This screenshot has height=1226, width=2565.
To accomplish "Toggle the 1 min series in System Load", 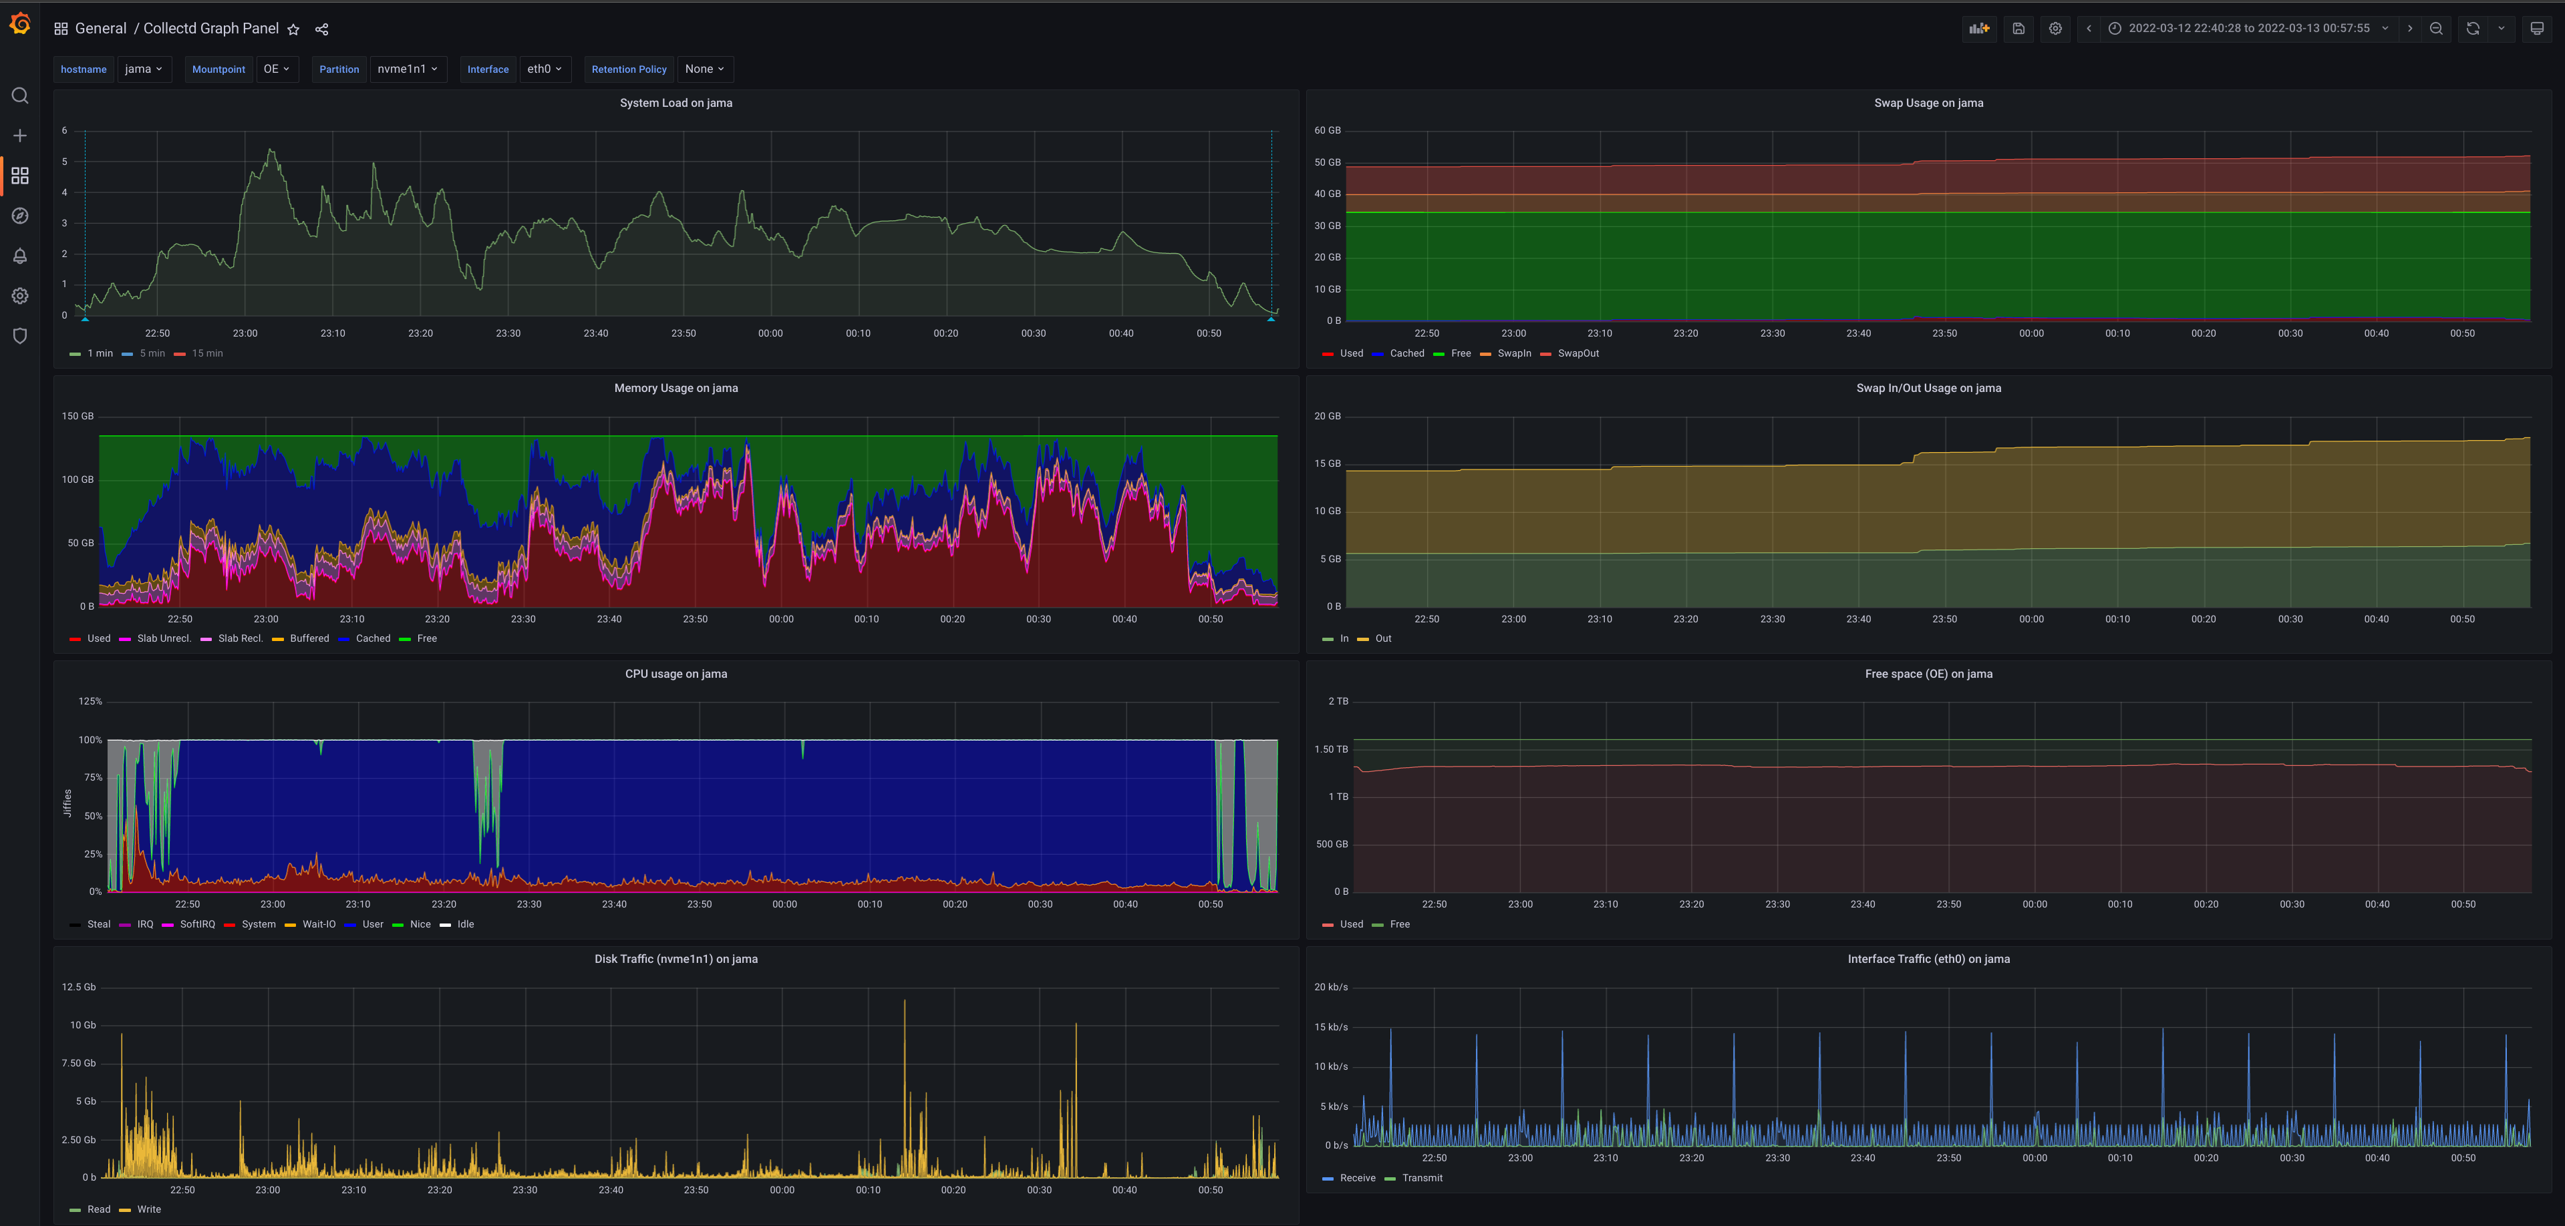I will click(x=101, y=353).
